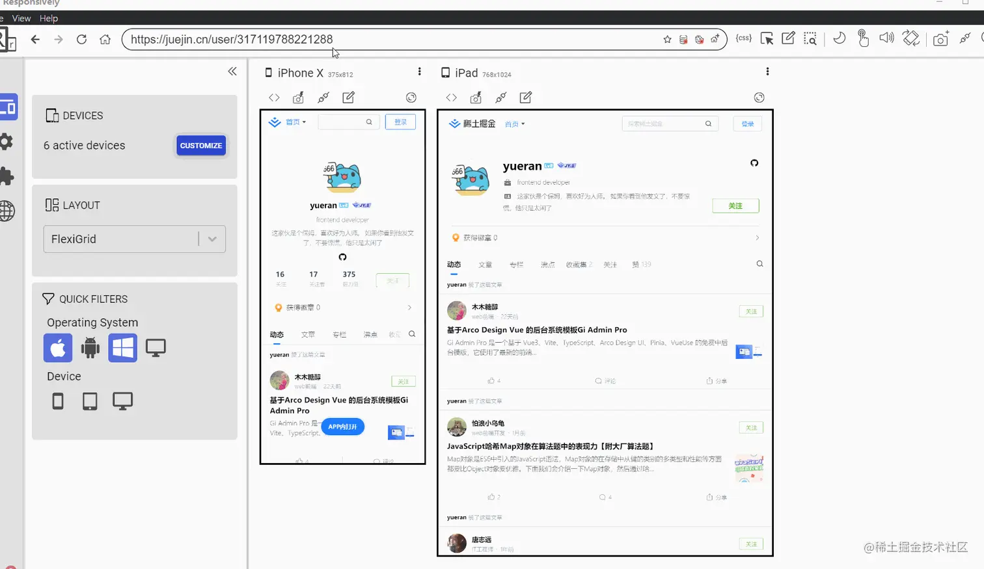Screen dimensions: 984x569
Task: Collapse the sidebar drawer with double chevron
Action: point(232,72)
